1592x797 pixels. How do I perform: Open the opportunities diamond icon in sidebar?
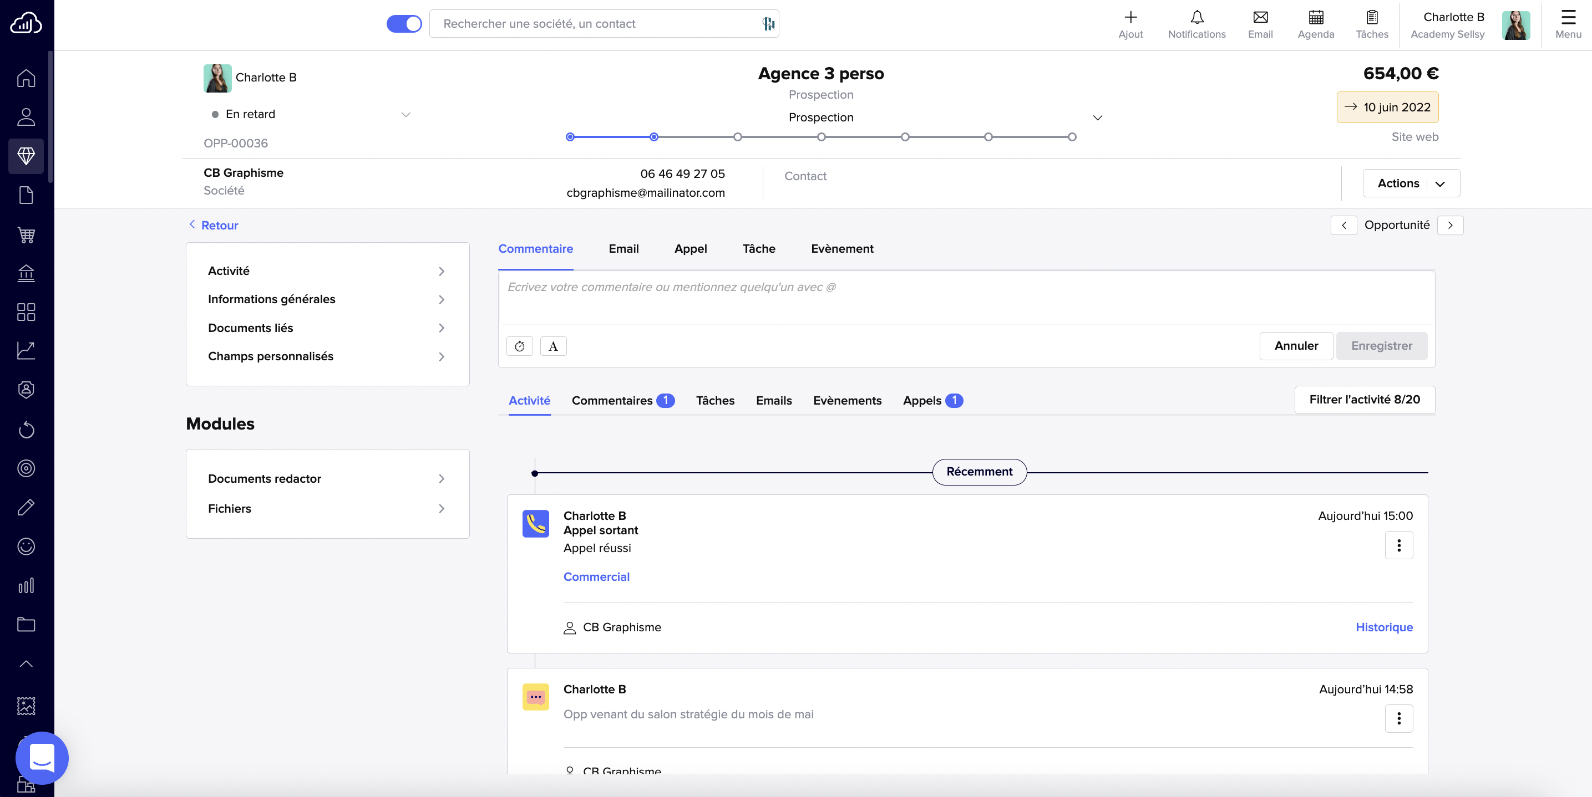click(26, 156)
